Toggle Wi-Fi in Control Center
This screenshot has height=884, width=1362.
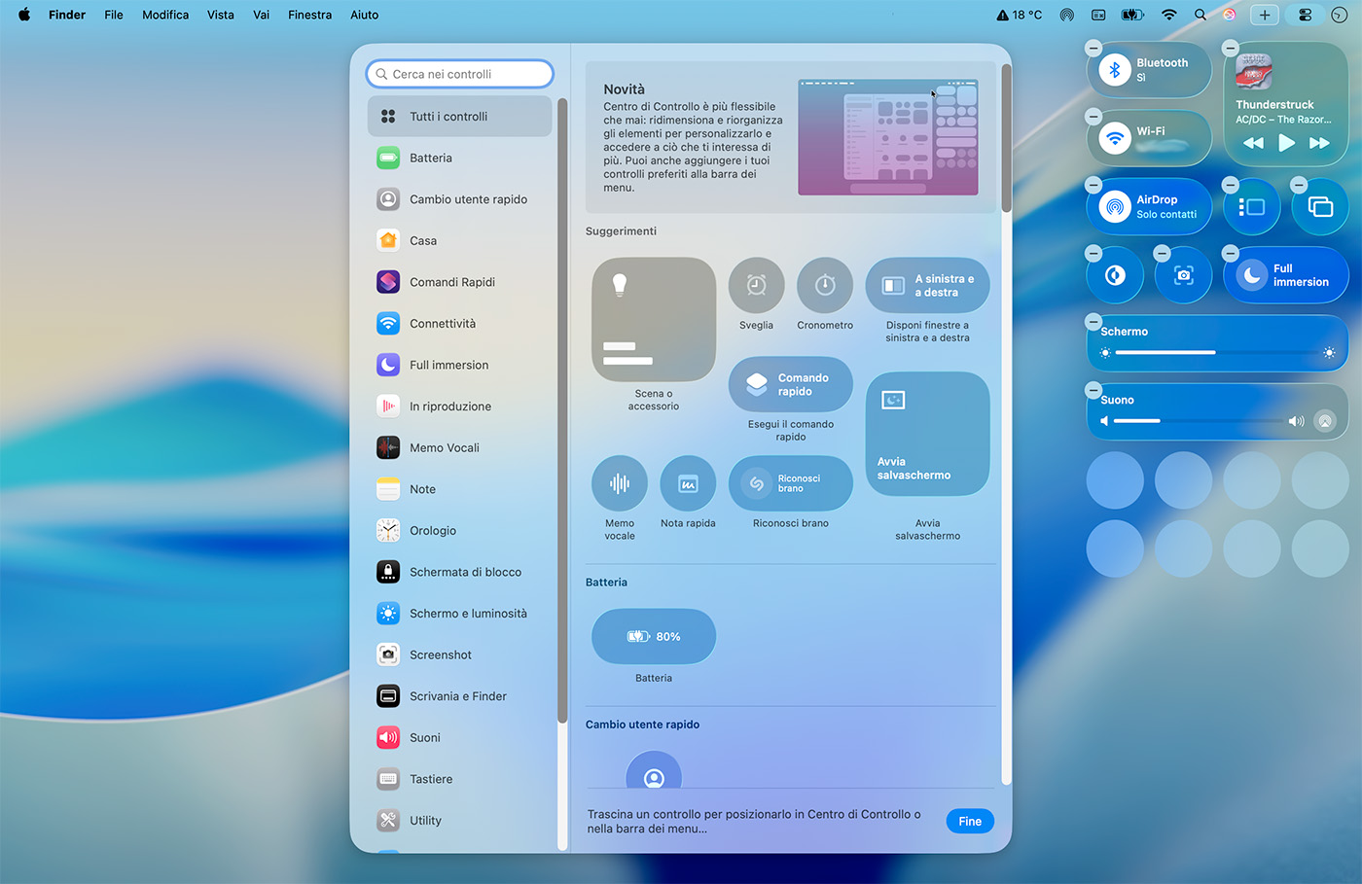[1149, 137]
